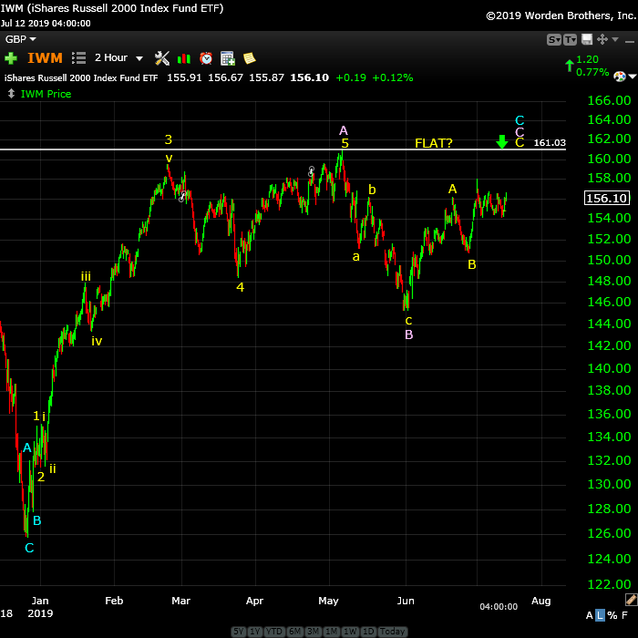This screenshot has width=638, height=638.
Task: Select the 3M time range
Action: 313,632
